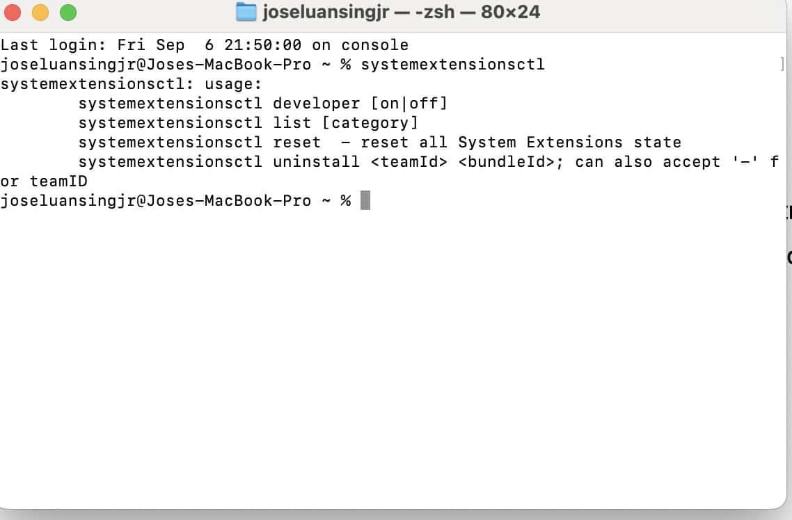Click the word 'reset' in usage output
This screenshot has height=520, width=792.
point(296,143)
